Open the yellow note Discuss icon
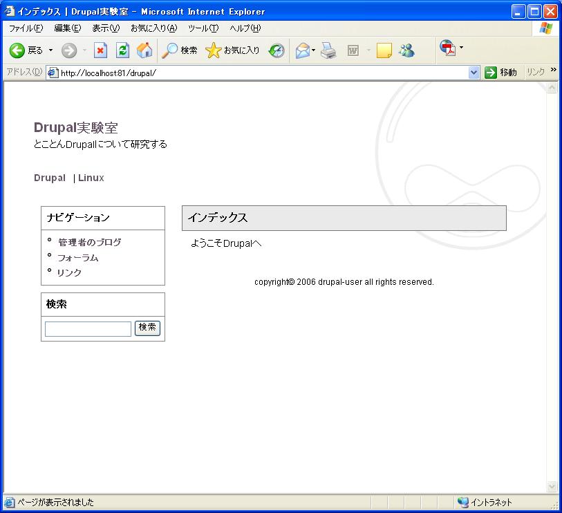The image size is (562, 513). [x=384, y=50]
